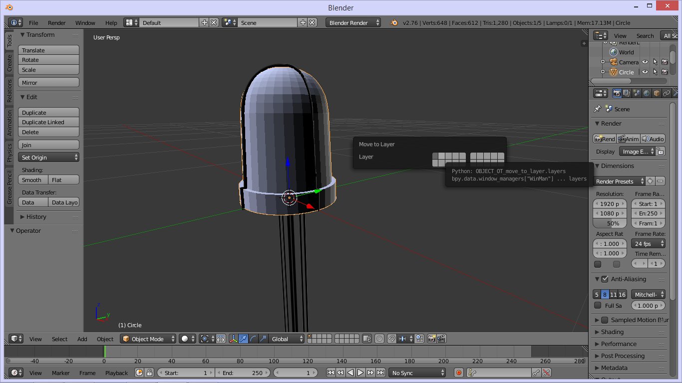Toggle Camera visibility eye in outliner
This screenshot has width=682, height=383.
(645, 62)
